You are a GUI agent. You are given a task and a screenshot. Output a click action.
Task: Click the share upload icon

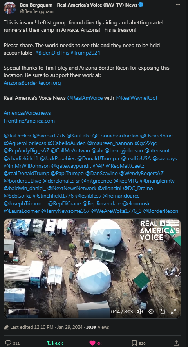coord(176,343)
